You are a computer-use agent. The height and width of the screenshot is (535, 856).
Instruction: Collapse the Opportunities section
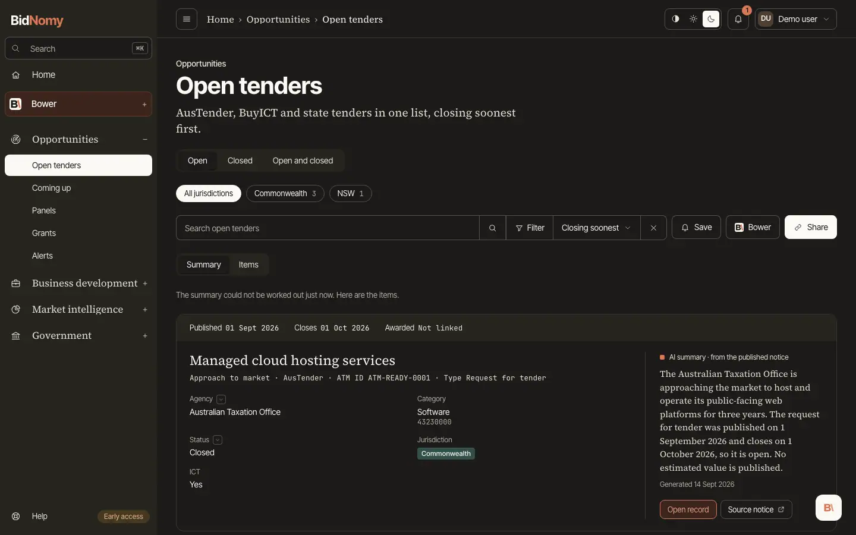pyautogui.click(x=78, y=139)
